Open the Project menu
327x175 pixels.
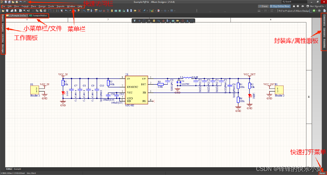click(x=25, y=6)
